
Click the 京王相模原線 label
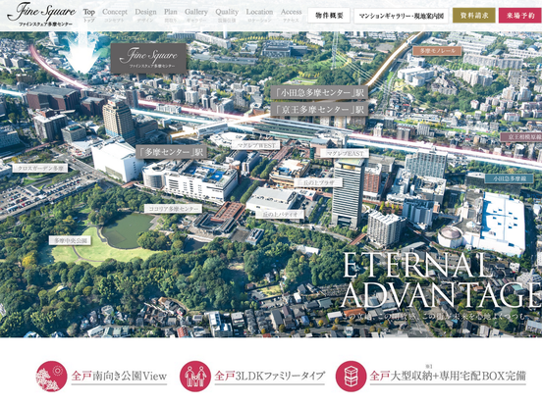click(521, 136)
